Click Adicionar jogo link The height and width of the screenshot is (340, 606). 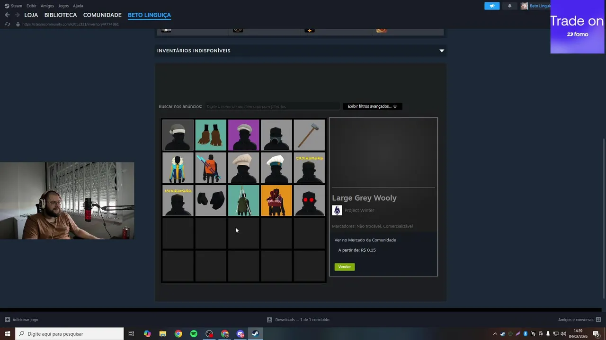[x=26, y=320]
